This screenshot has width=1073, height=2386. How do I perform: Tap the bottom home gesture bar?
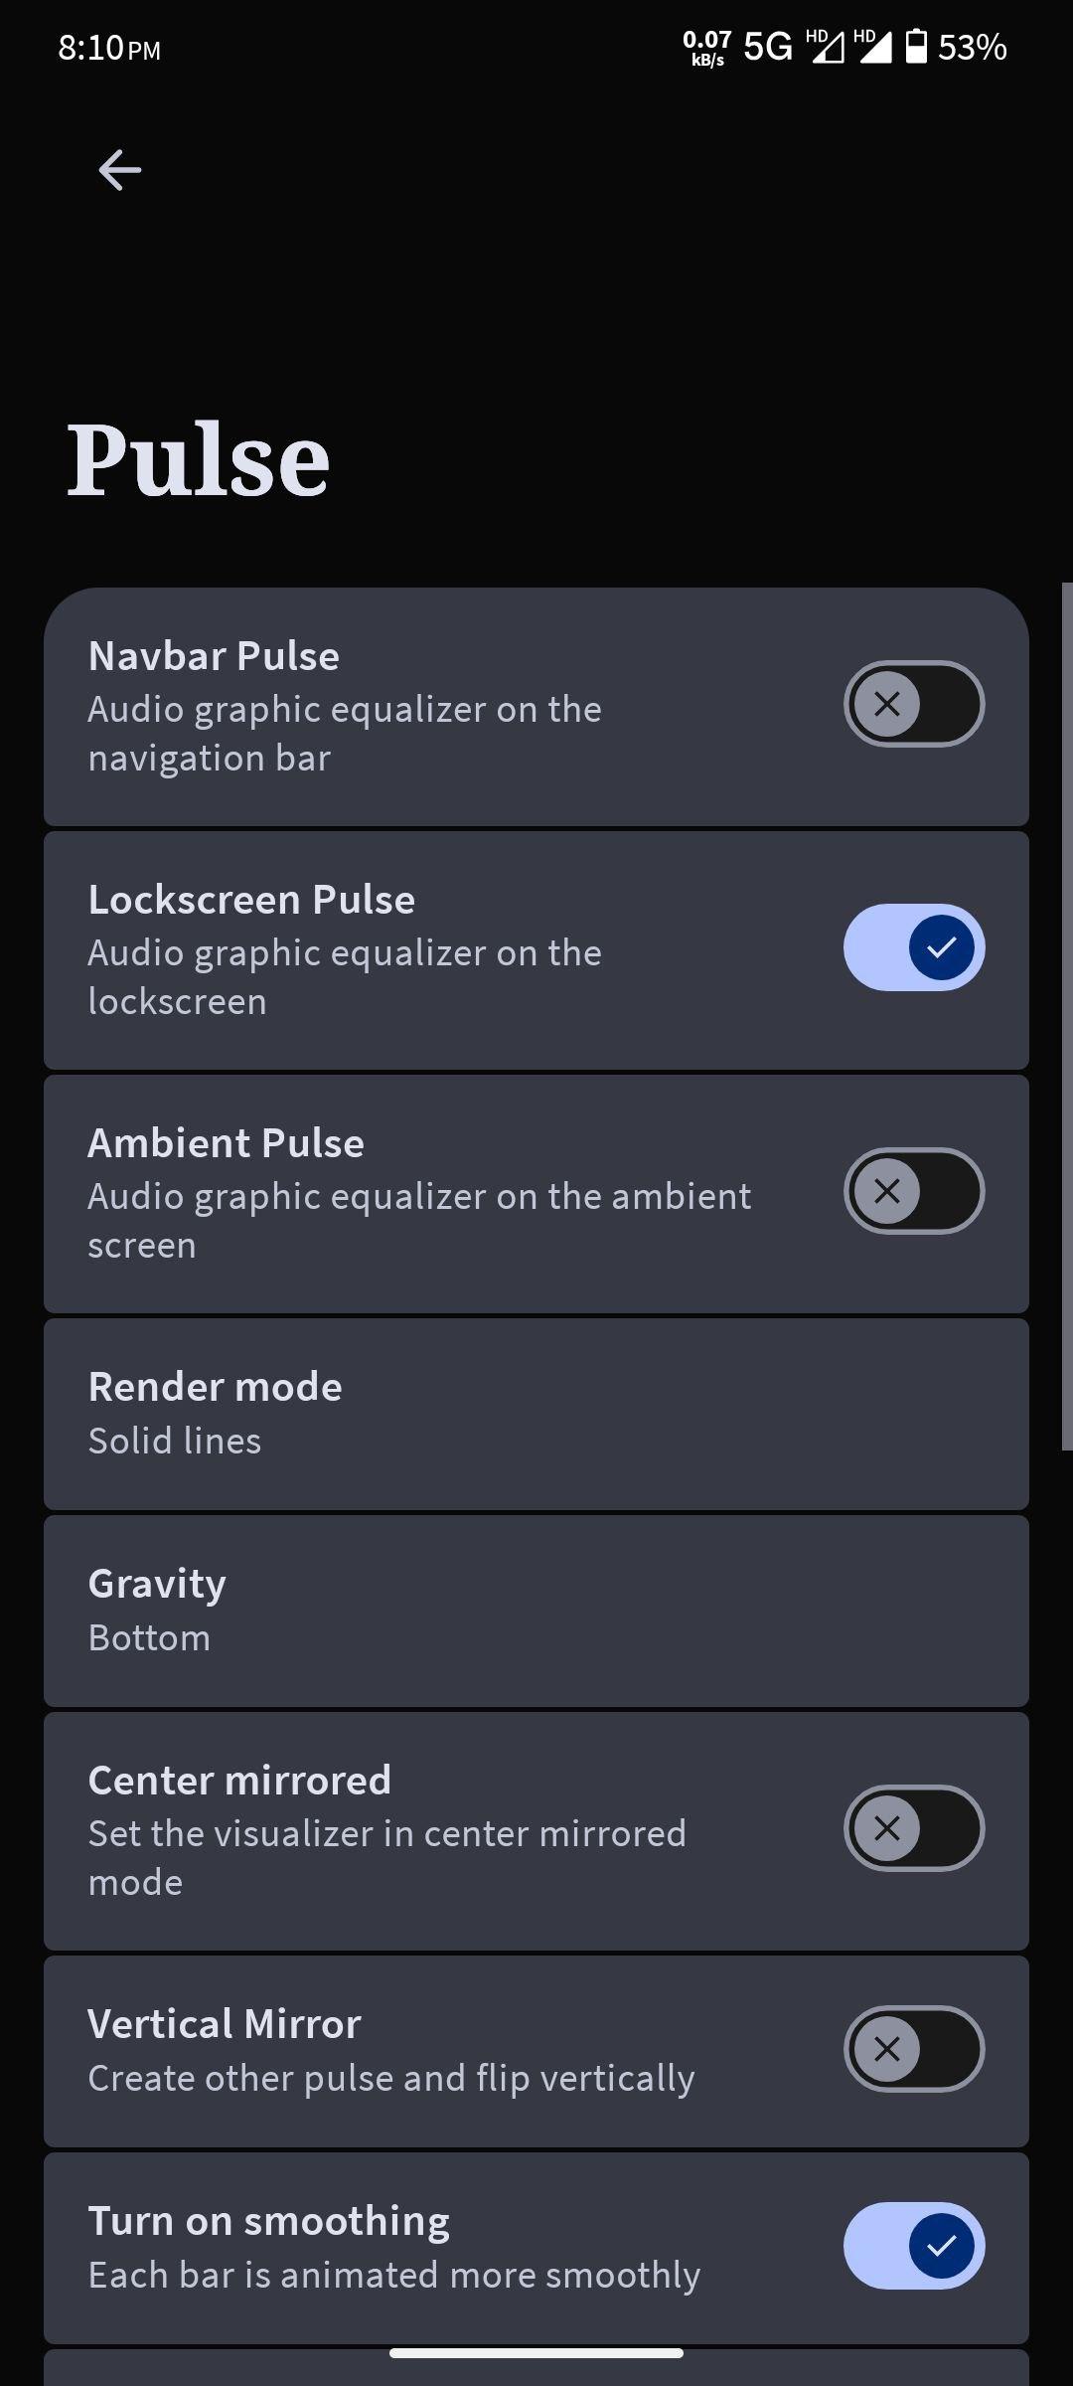tap(536, 2353)
